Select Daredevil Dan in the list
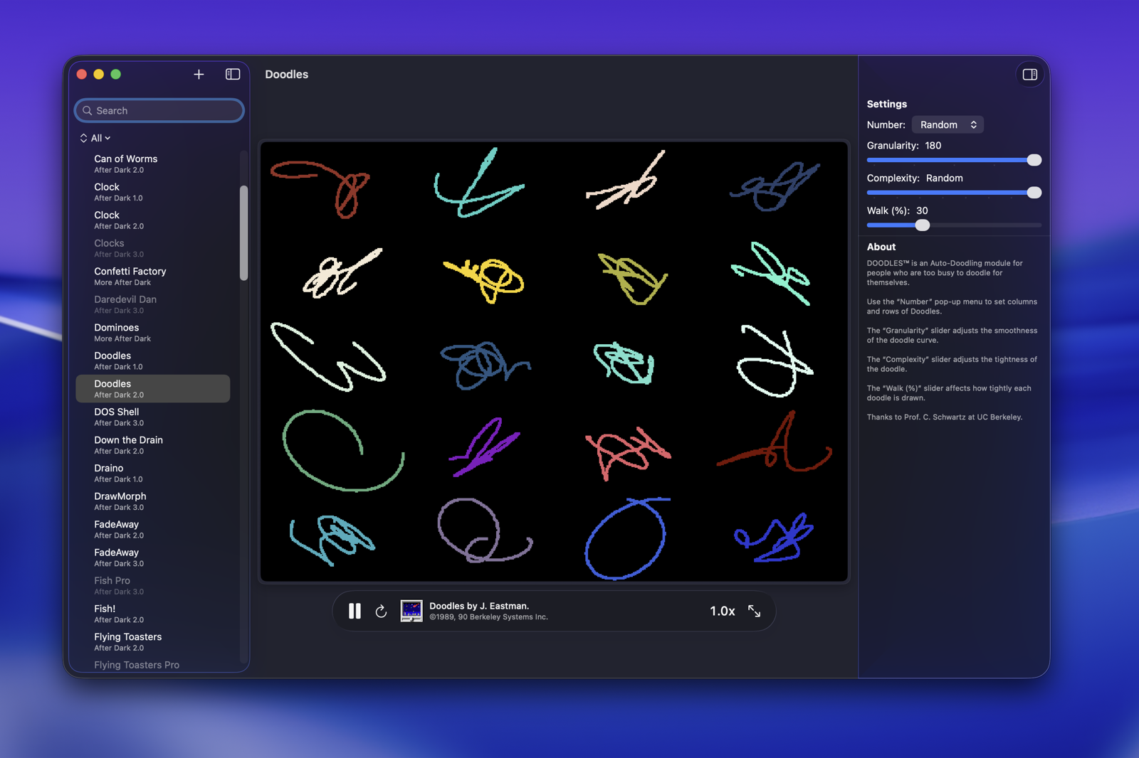 point(153,304)
